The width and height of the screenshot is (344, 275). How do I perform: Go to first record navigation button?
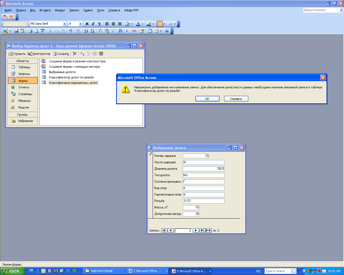[x=164, y=230]
